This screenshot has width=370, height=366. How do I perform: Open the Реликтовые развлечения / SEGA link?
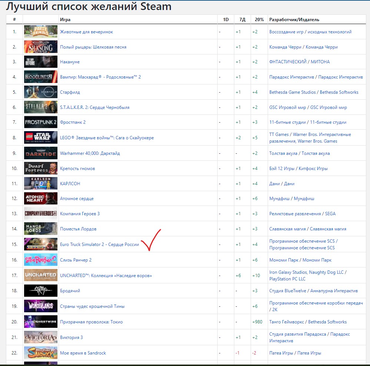[302, 214]
